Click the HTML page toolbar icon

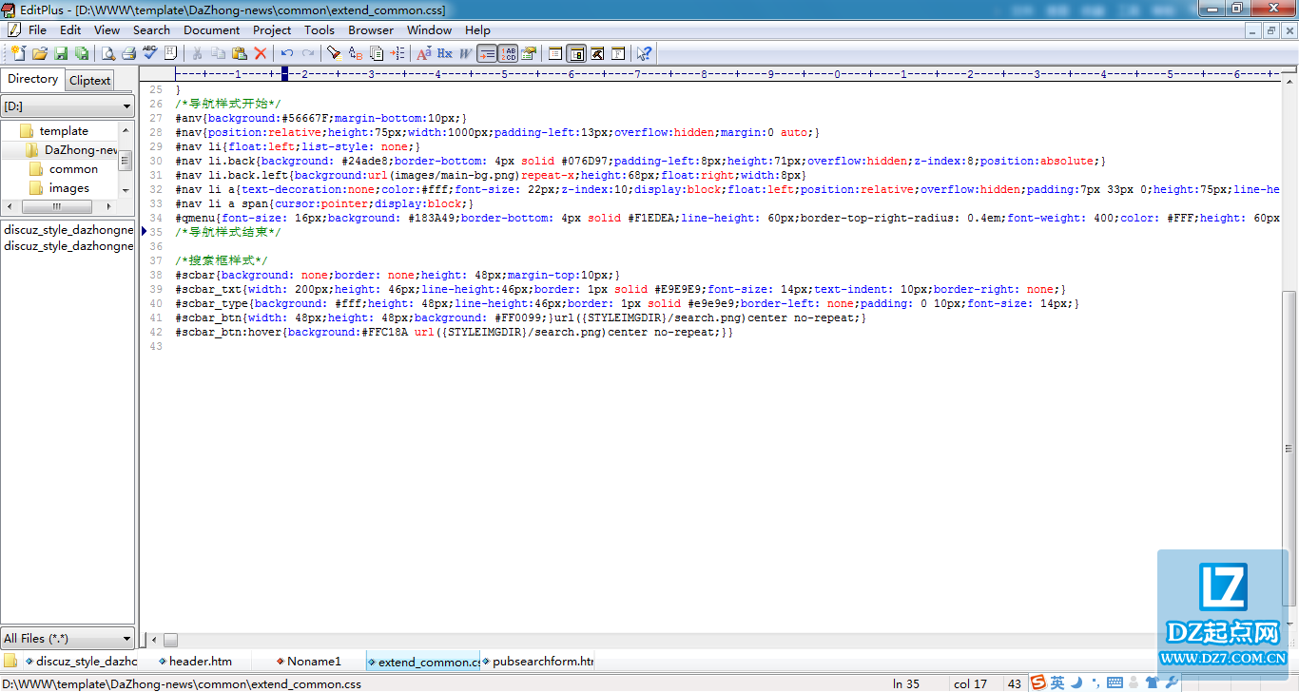pyautogui.click(x=170, y=53)
